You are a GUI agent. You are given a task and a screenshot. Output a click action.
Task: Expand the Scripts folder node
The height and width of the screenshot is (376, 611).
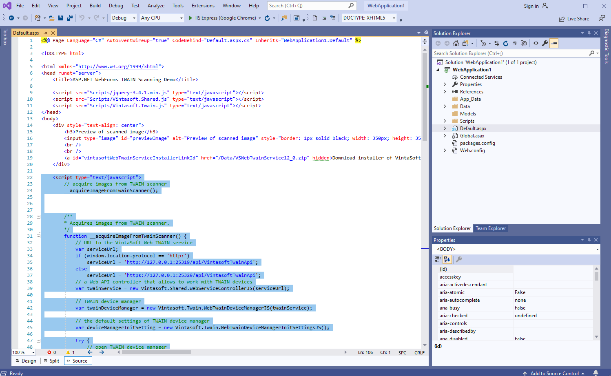coord(445,121)
